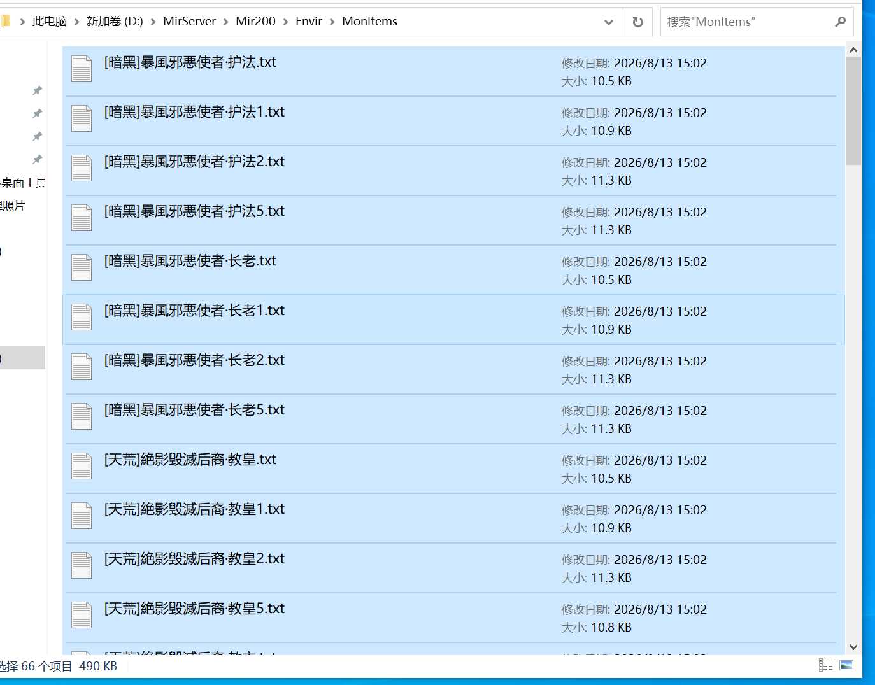Switch to large thumbnails view layout
This screenshot has height=685, width=875.
pyautogui.click(x=846, y=665)
